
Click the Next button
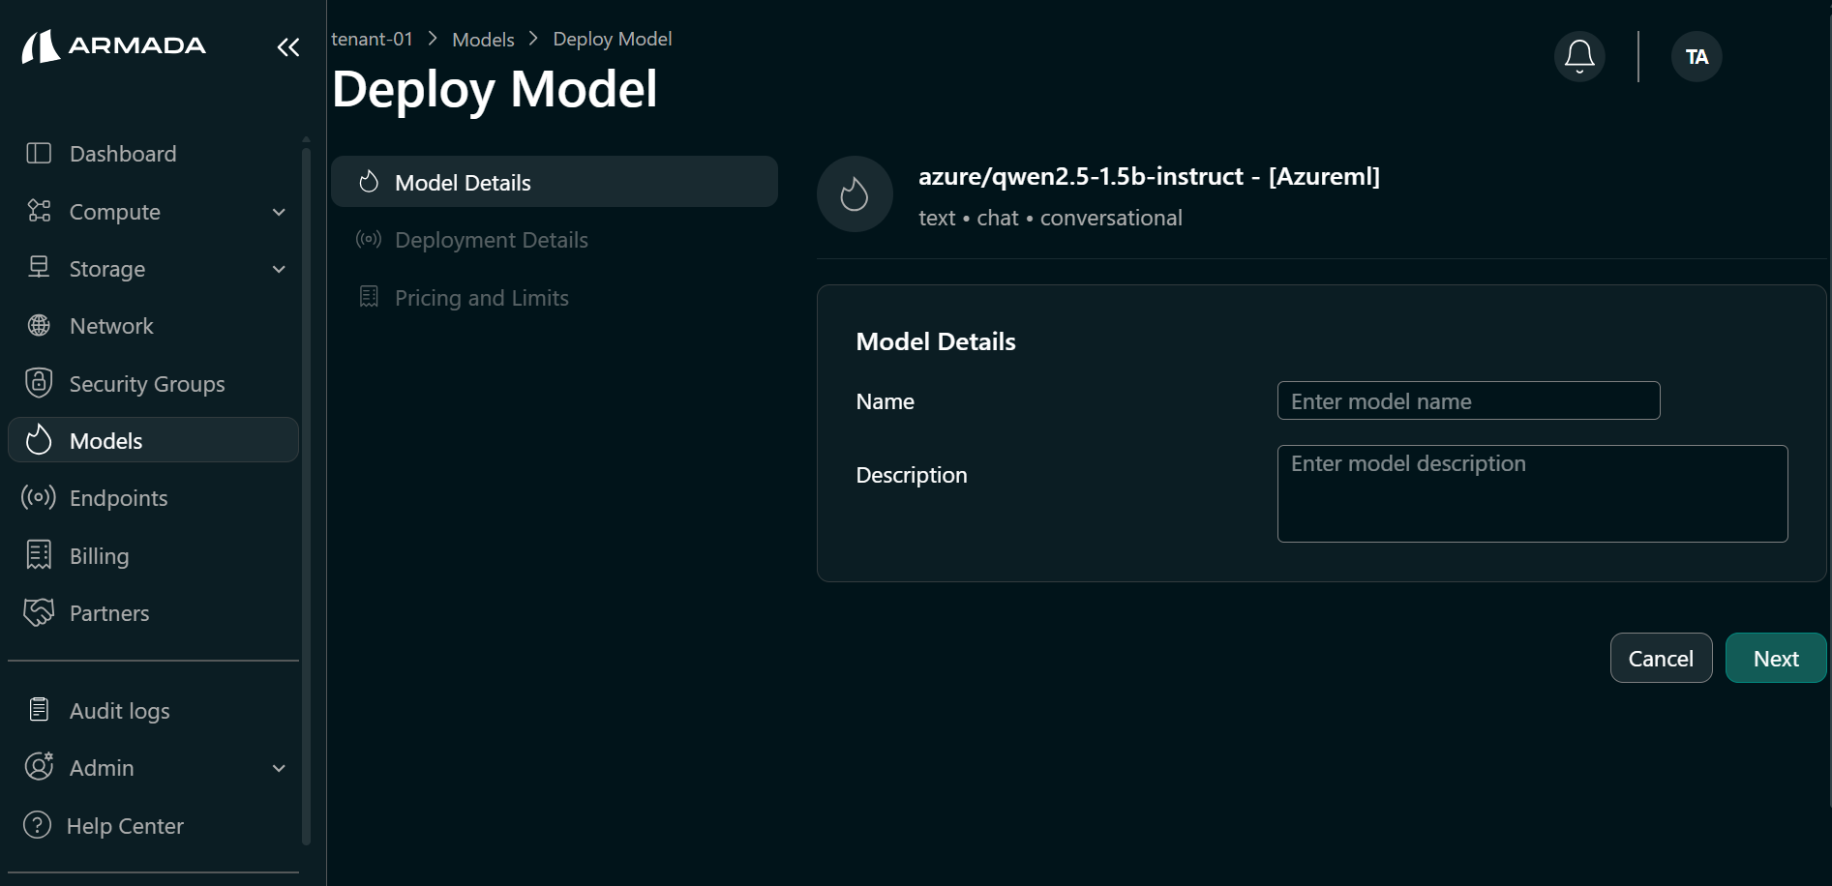point(1775,658)
